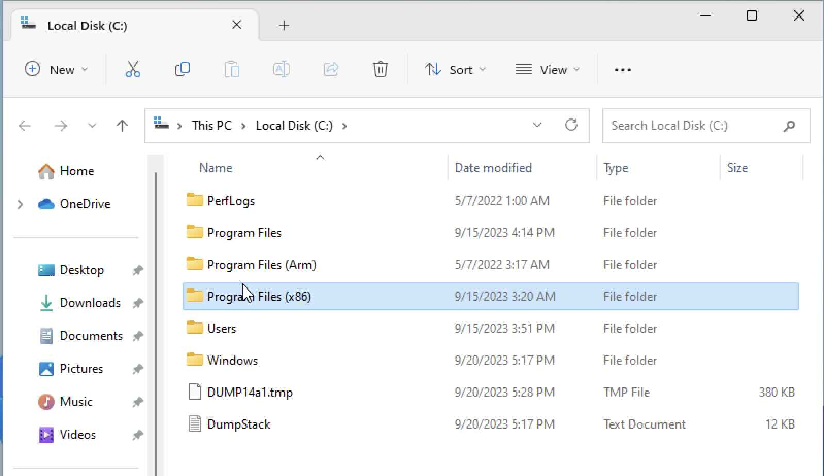The height and width of the screenshot is (476, 824).
Task: Select the Program Files folder name
Action: point(244,232)
